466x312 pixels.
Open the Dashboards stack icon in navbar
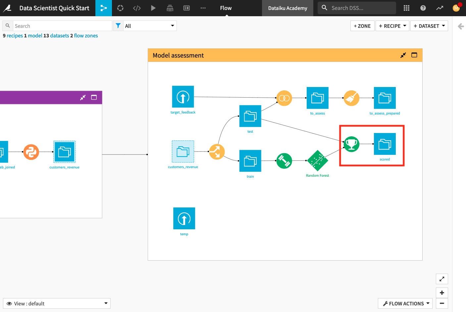click(x=170, y=8)
